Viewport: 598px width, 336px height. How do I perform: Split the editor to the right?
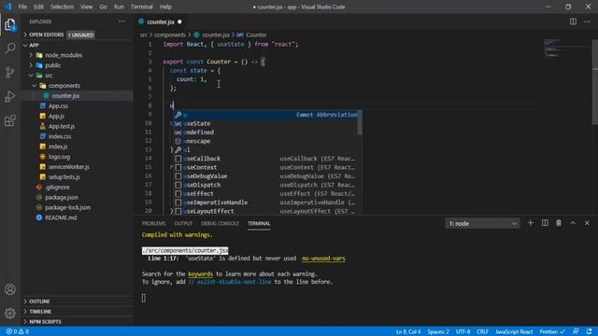pyautogui.click(x=573, y=21)
